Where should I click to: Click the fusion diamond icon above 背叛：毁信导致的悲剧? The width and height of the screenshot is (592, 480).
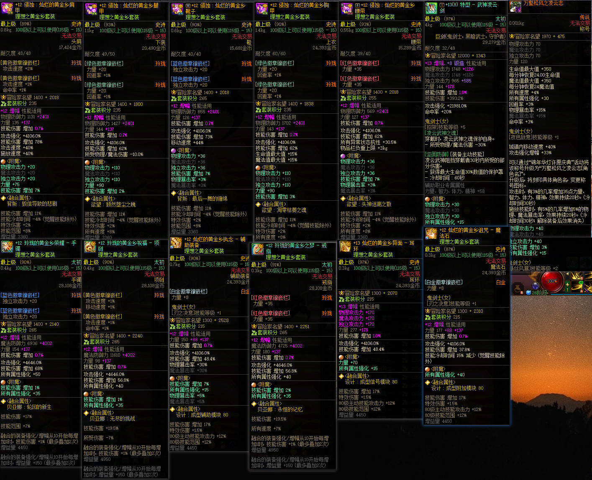click(3, 198)
